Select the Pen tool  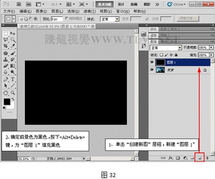6,79
